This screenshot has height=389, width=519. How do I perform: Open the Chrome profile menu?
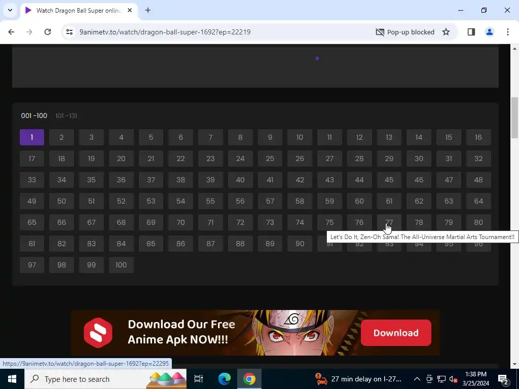[x=489, y=32]
